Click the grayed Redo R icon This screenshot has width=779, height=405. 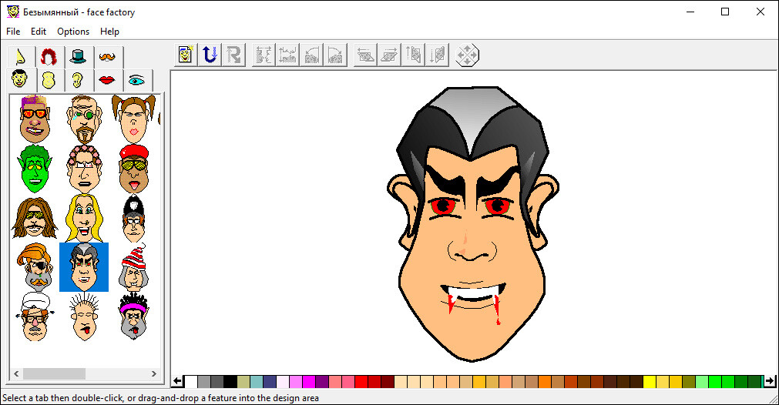233,55
